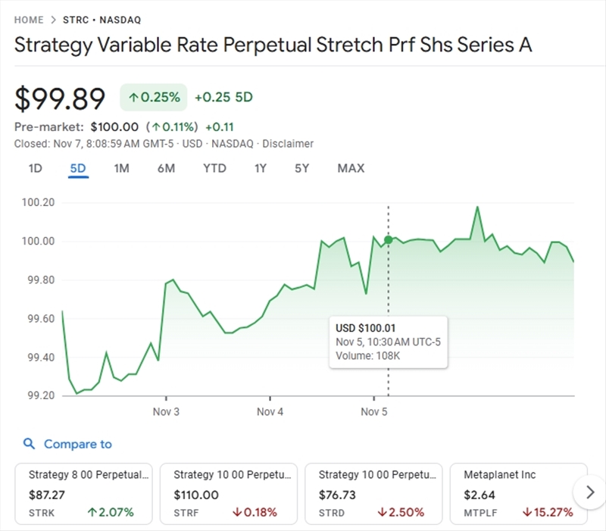Click the right arrow to scroll comparisons
This screenshot has width=606, height=531.
590,493
